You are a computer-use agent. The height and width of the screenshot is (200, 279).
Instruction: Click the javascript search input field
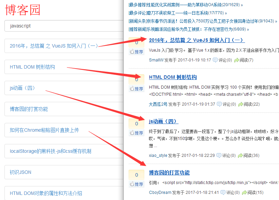(64, 26)
